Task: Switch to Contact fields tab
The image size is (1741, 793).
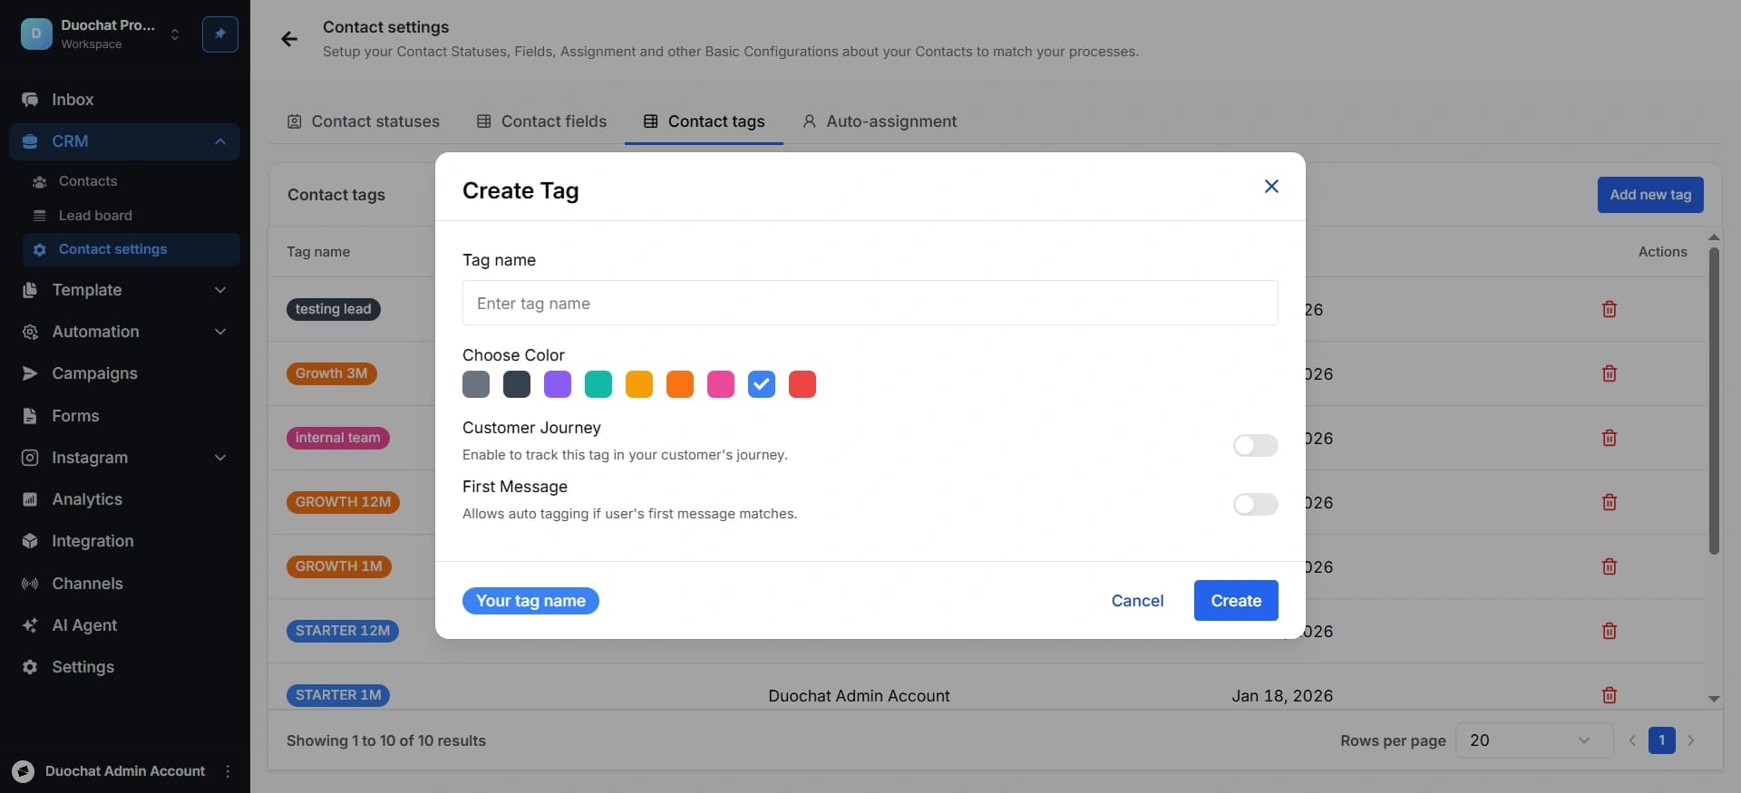Action: (542, 121)
